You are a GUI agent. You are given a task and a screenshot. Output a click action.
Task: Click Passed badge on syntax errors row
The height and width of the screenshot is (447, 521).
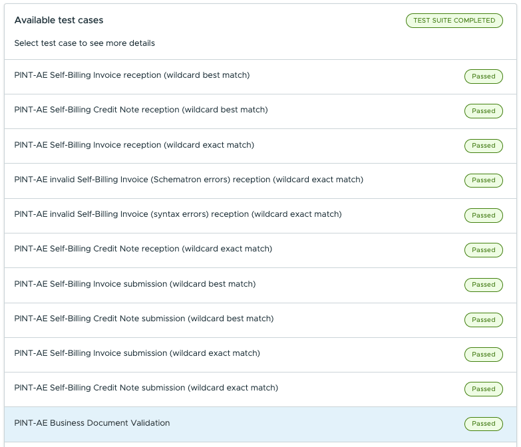(x=484, y=216)
